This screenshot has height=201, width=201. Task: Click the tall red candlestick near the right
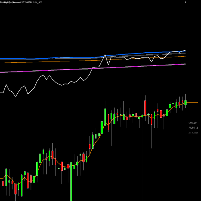pos(145,108)
